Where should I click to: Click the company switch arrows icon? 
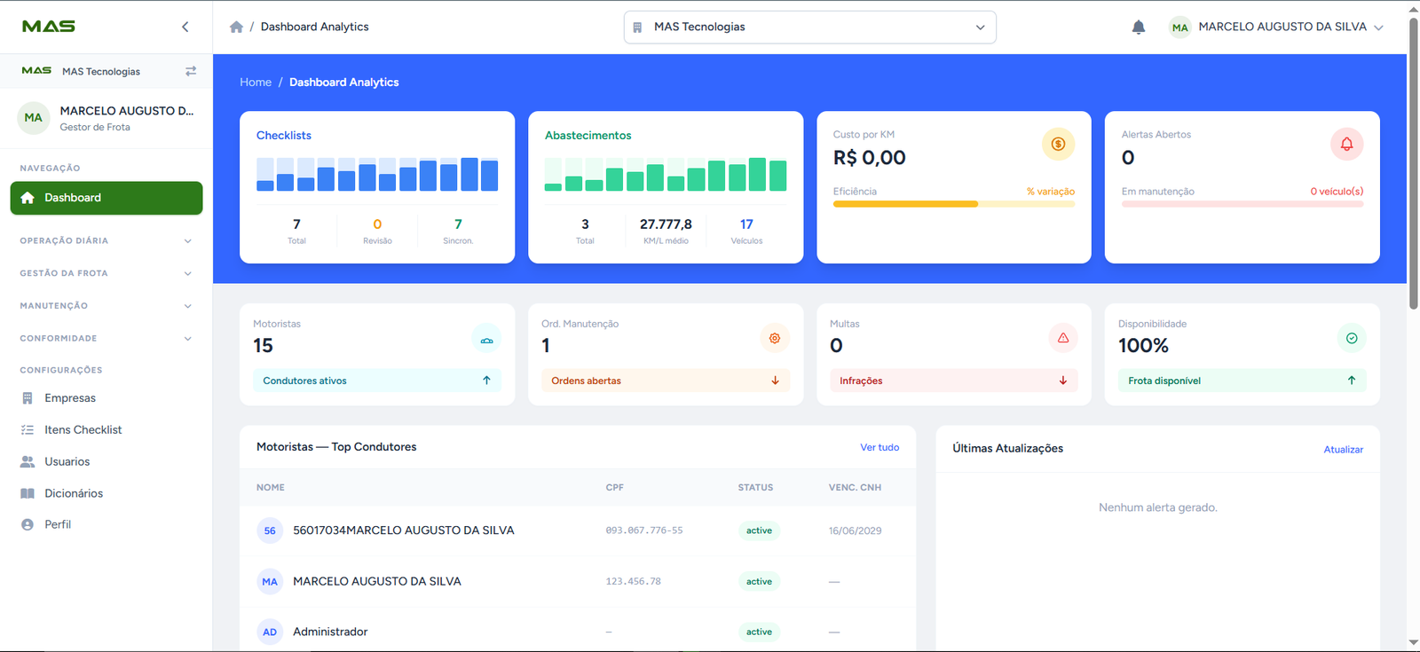coord(191,71)
